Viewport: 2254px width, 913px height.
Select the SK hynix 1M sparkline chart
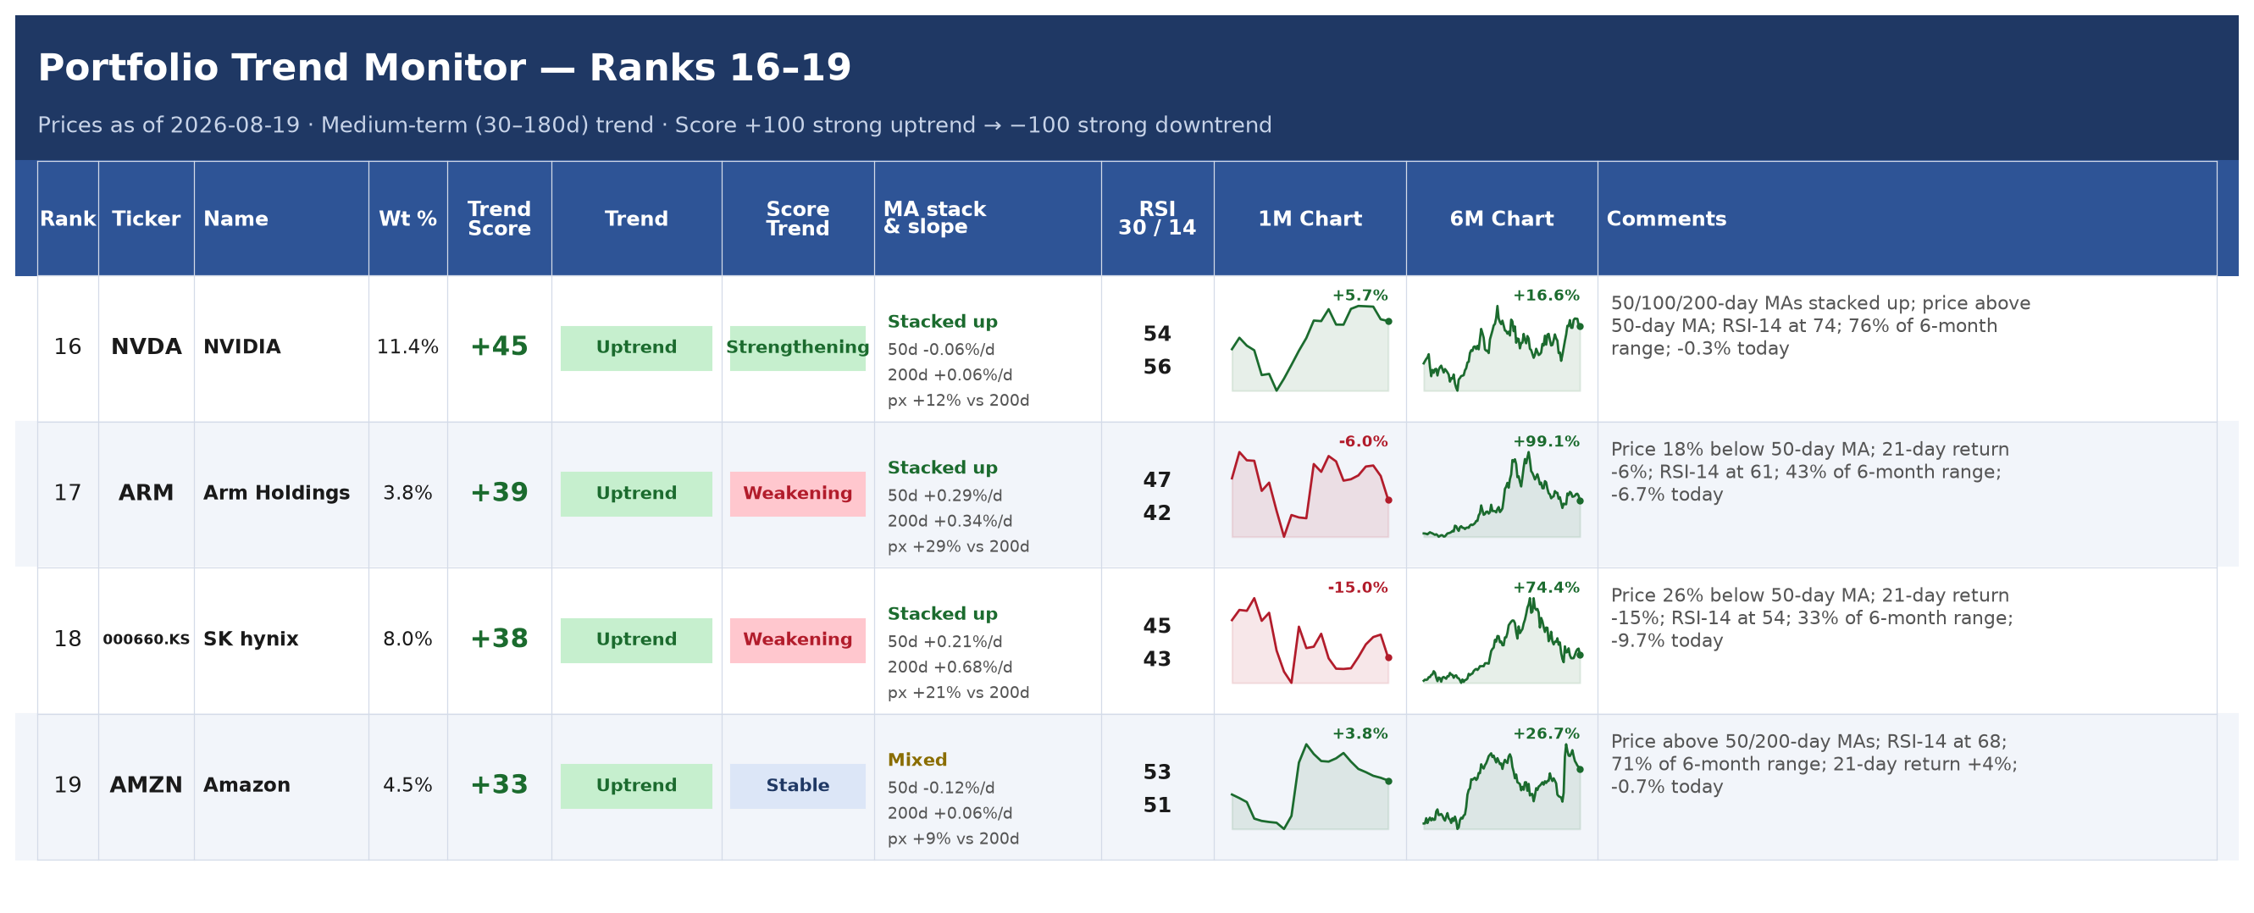coord(1310,640)
